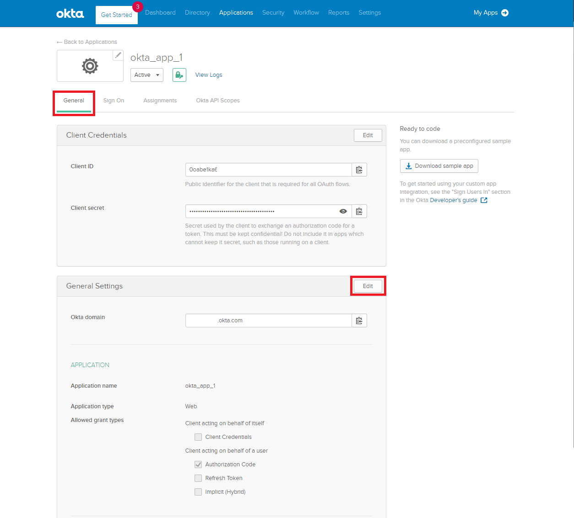Open the Reports menu

coord(339,13)
